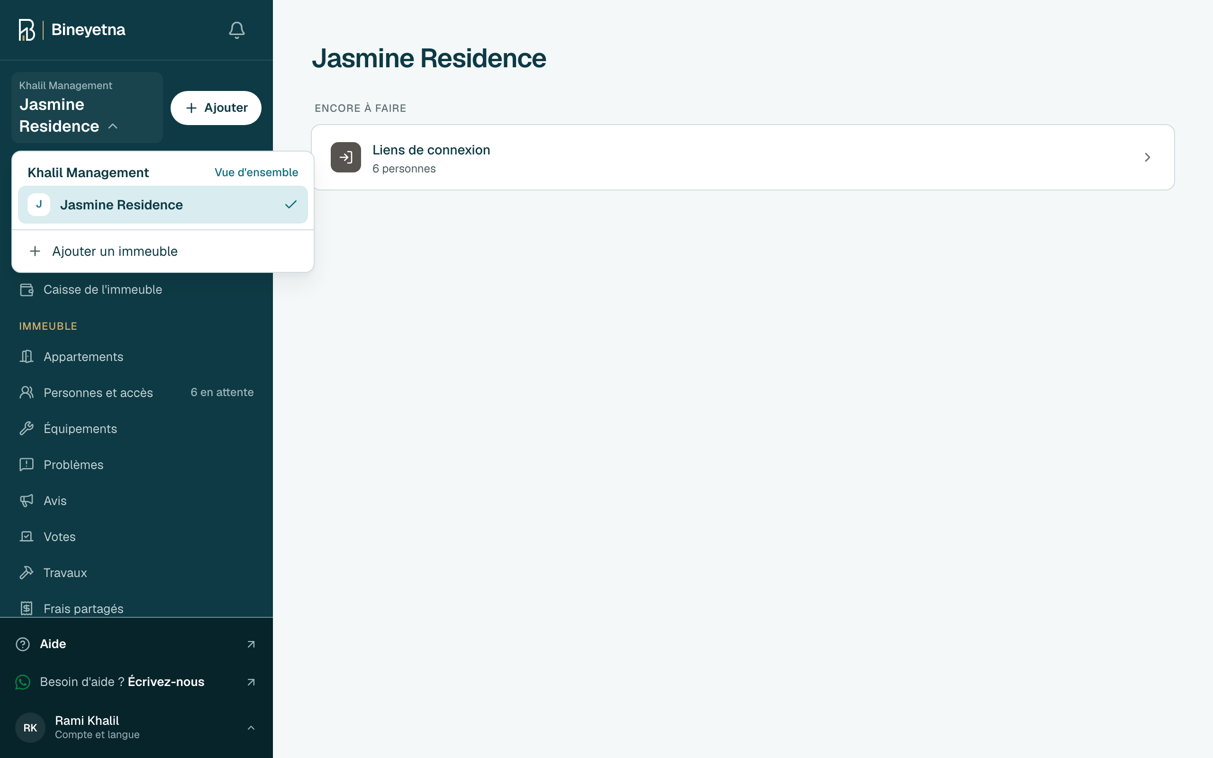
Task: Click the 6 personnes subtitle
Action: click(x=404, y=169)
